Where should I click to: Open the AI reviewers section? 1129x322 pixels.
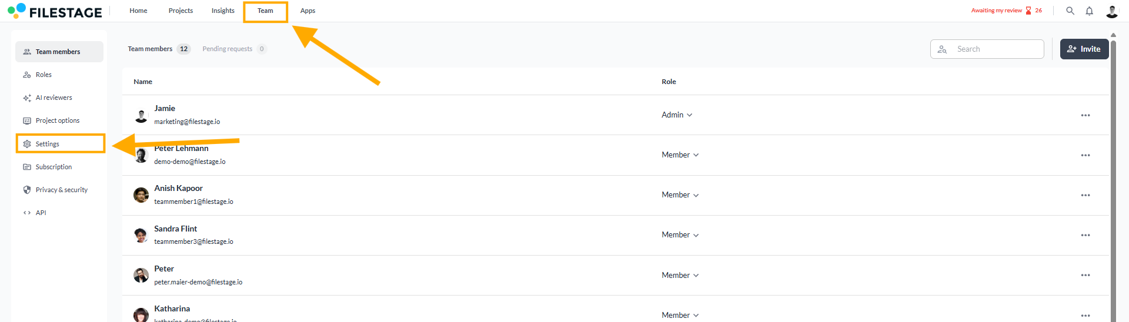pyautogui.click(x=54, y=98)
